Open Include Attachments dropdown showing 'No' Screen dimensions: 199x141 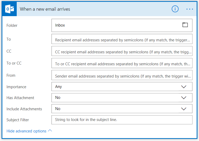coord(115,109)
